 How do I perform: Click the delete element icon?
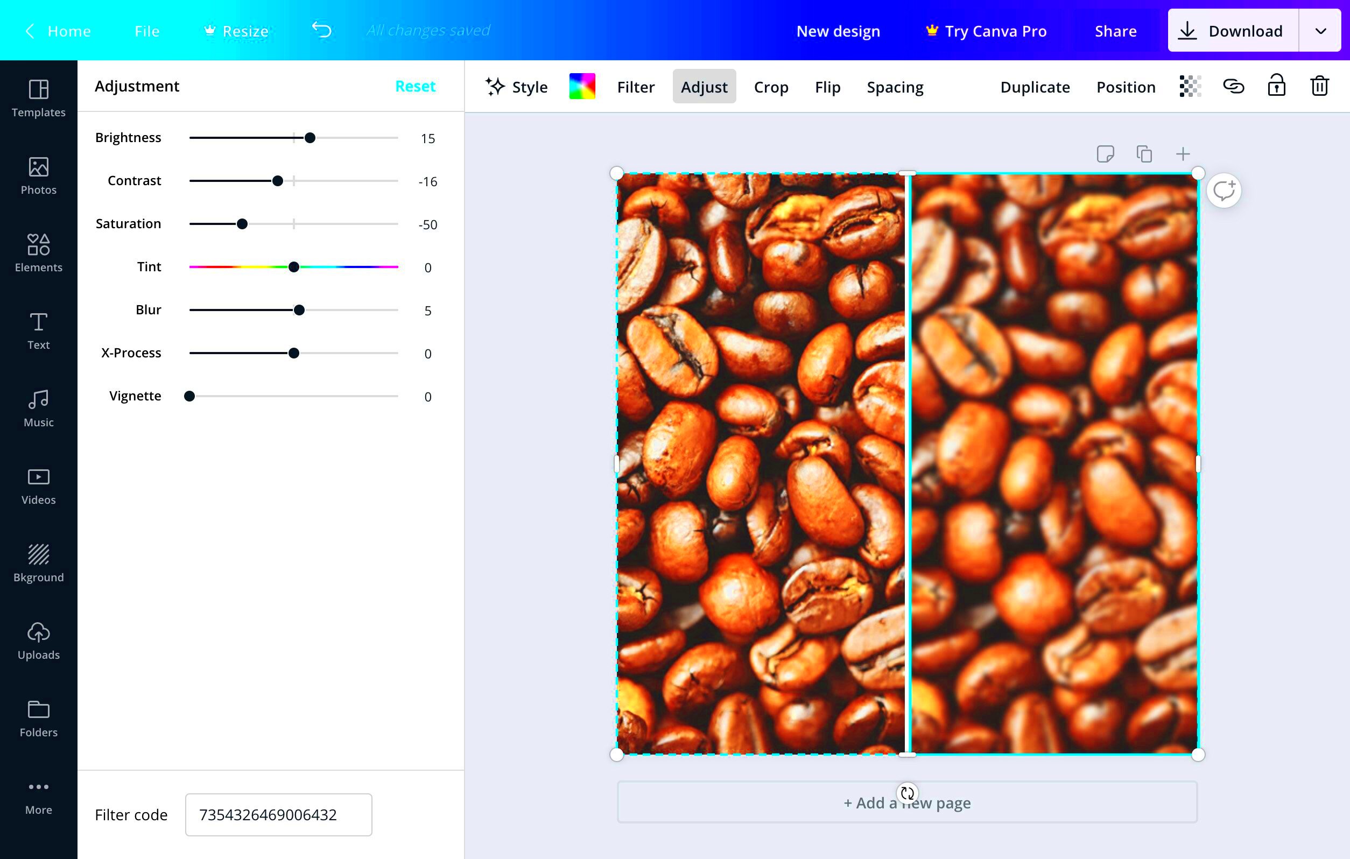point(1319,87)
